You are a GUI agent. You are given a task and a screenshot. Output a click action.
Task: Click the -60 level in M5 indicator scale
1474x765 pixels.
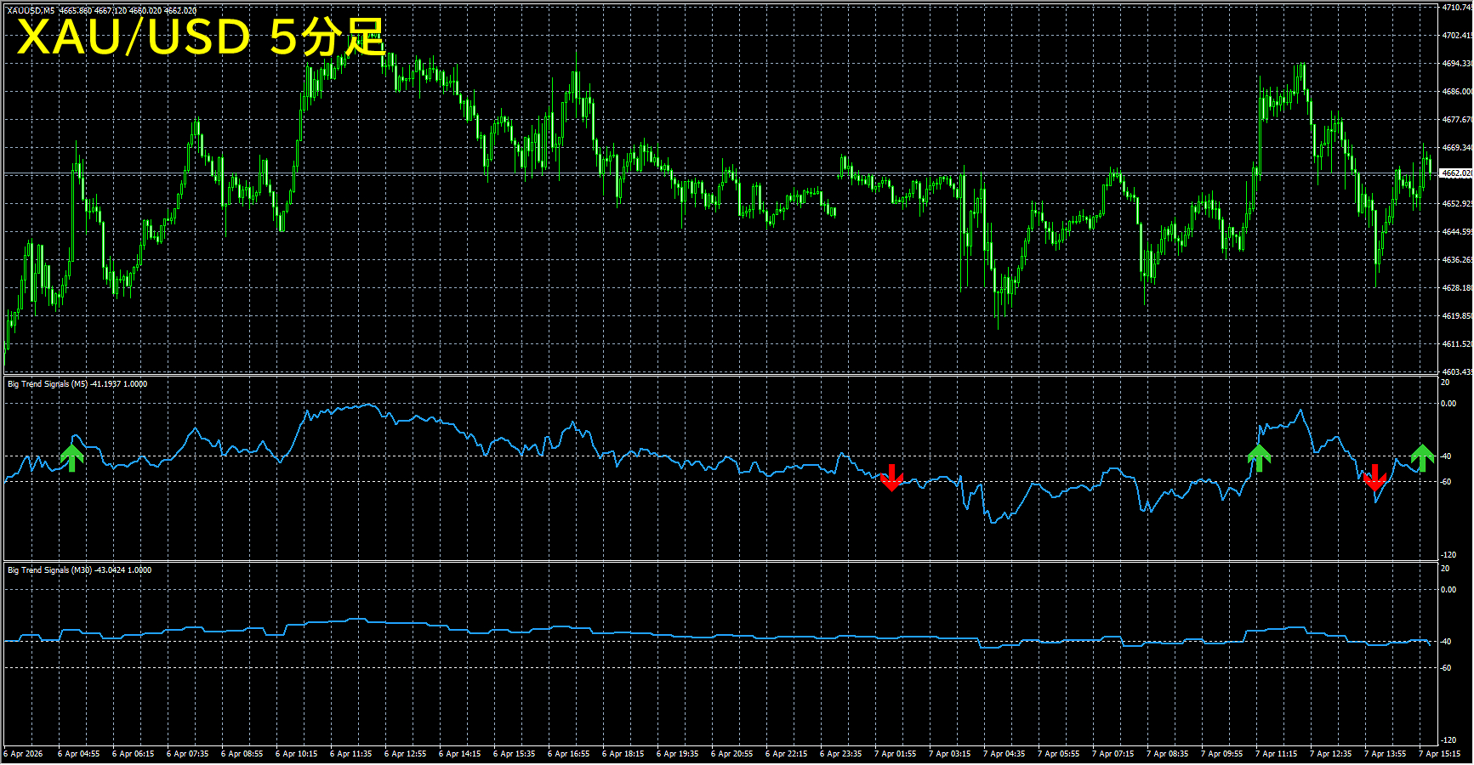click(1446, 482)
